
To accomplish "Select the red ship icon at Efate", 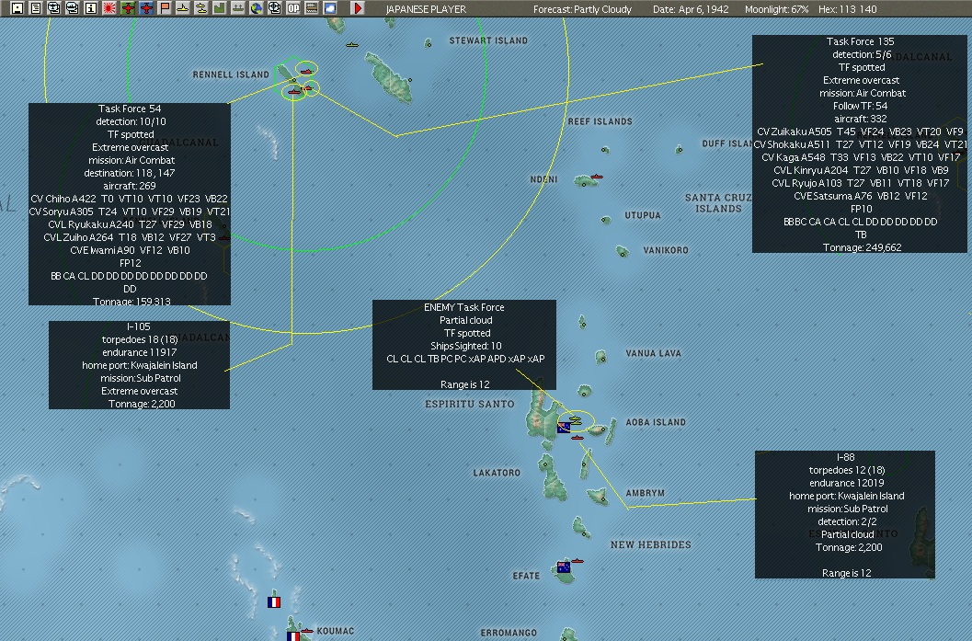I will point(577,560).
